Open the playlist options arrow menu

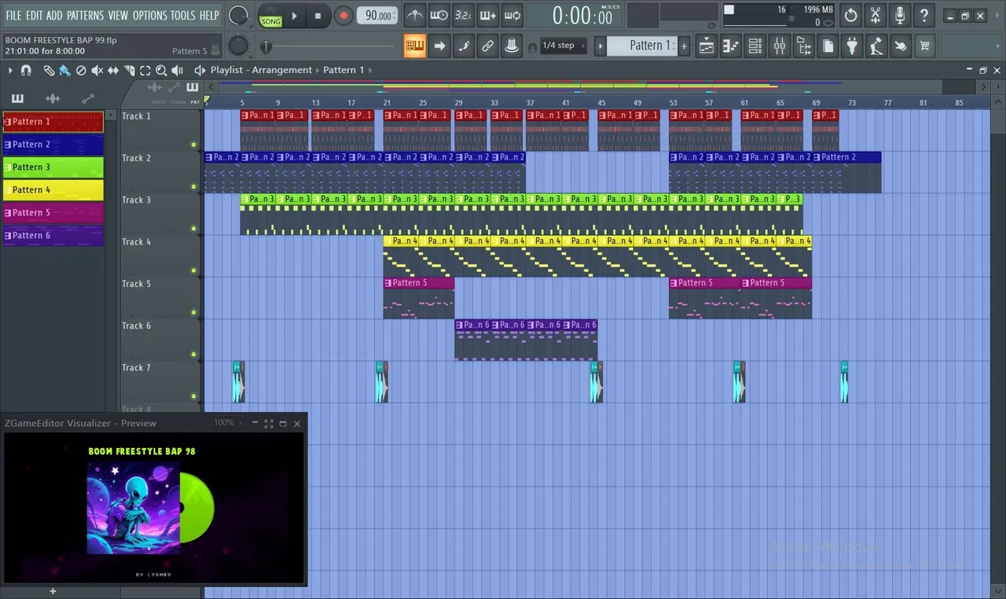tap(11, 70)
